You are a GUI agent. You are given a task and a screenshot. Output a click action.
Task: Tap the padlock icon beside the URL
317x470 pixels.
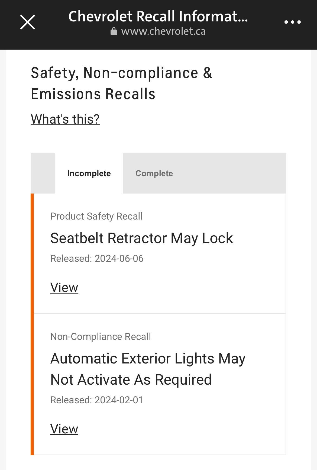pos(114,31)
